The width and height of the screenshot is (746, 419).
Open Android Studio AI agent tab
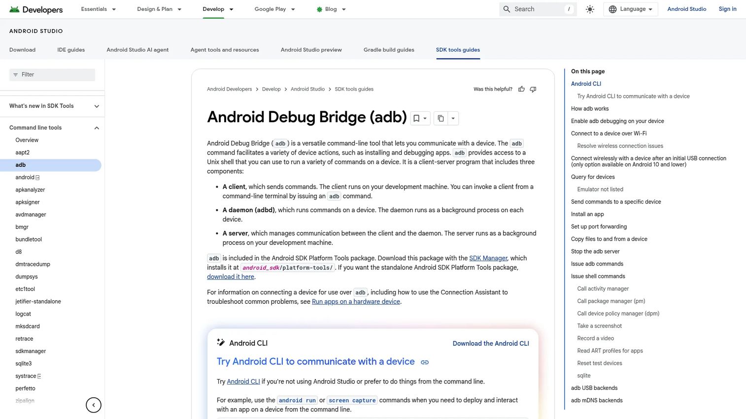137,50
